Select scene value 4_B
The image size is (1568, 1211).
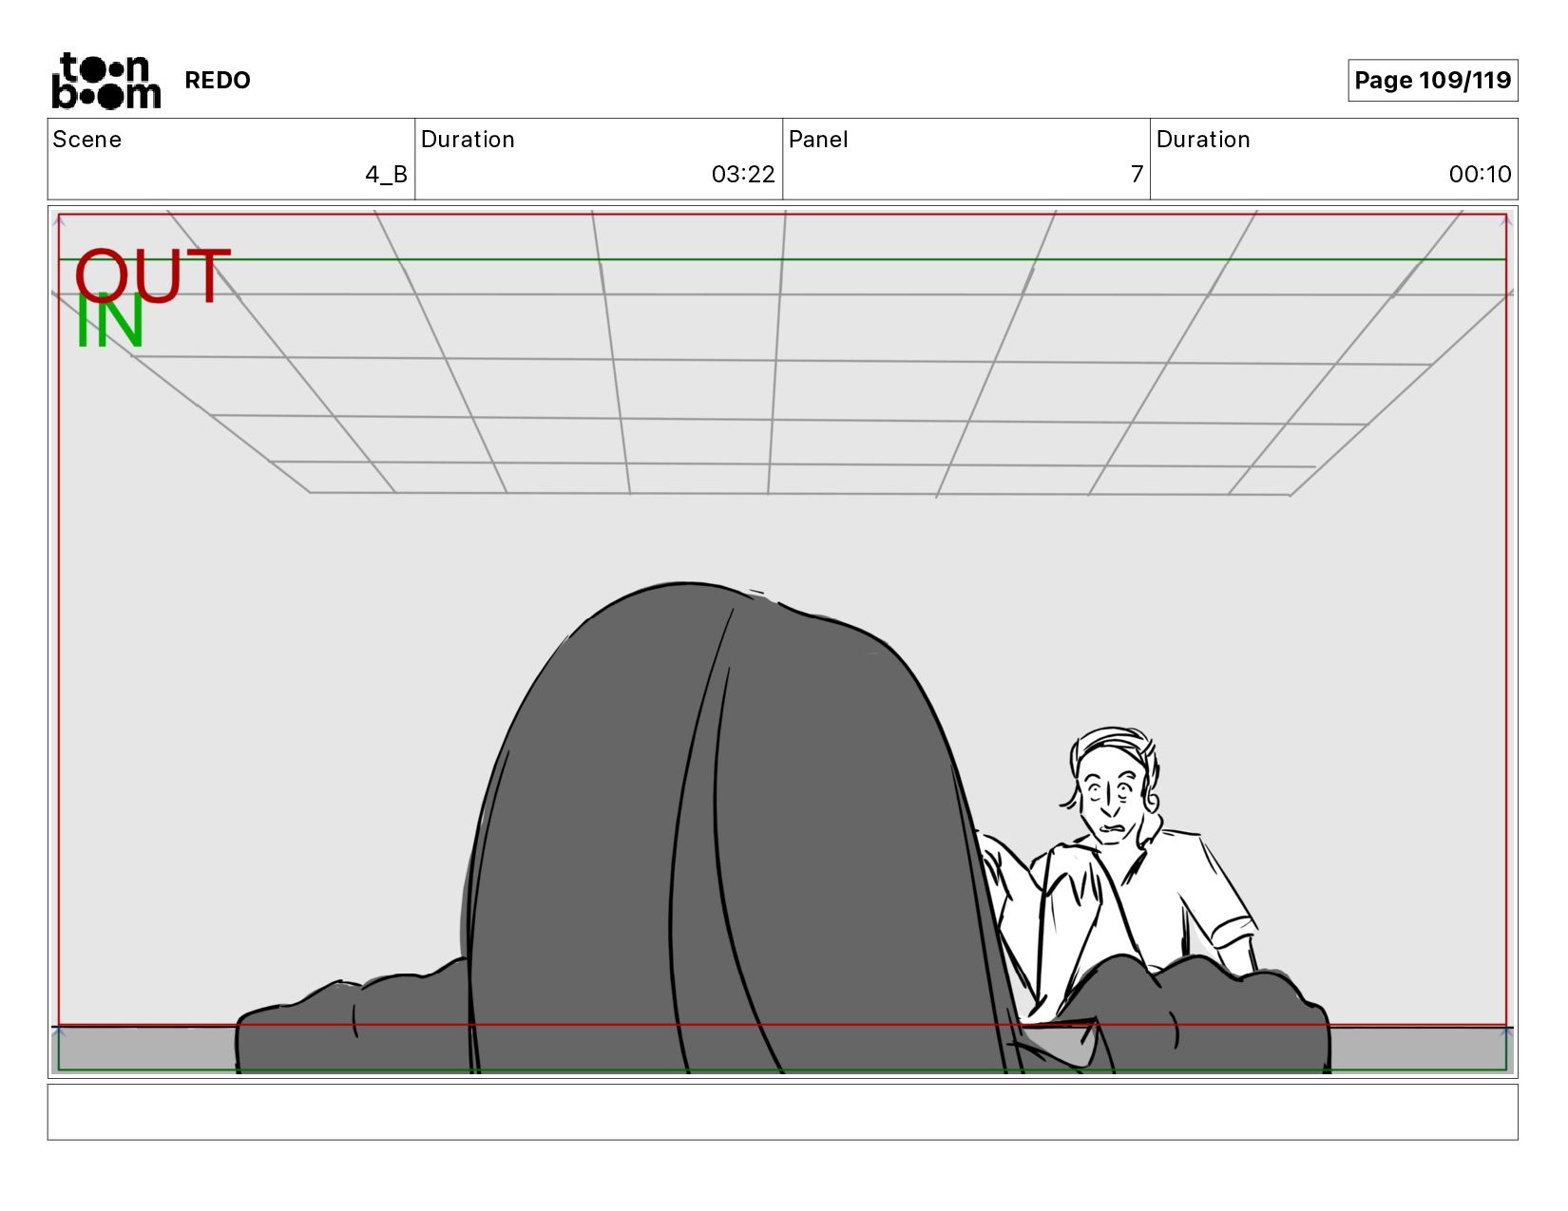point(387,175)
